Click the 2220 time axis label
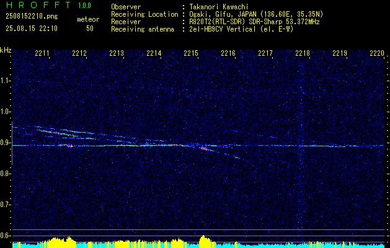 click(377, 53)
